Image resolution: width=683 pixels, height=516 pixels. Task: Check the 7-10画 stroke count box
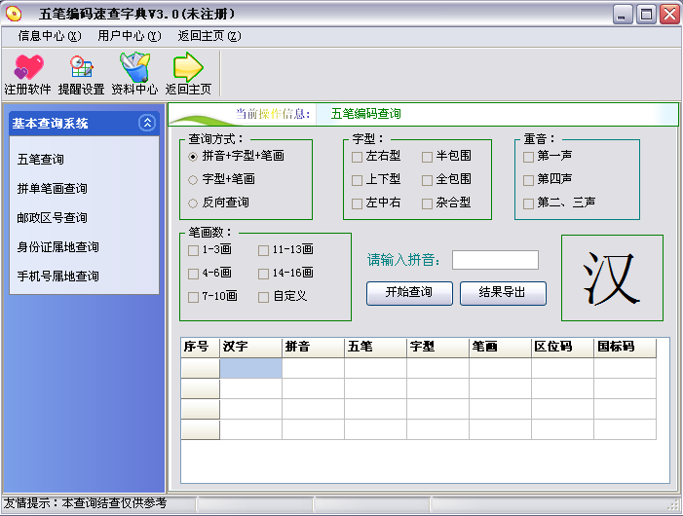[x=193, y=297]
